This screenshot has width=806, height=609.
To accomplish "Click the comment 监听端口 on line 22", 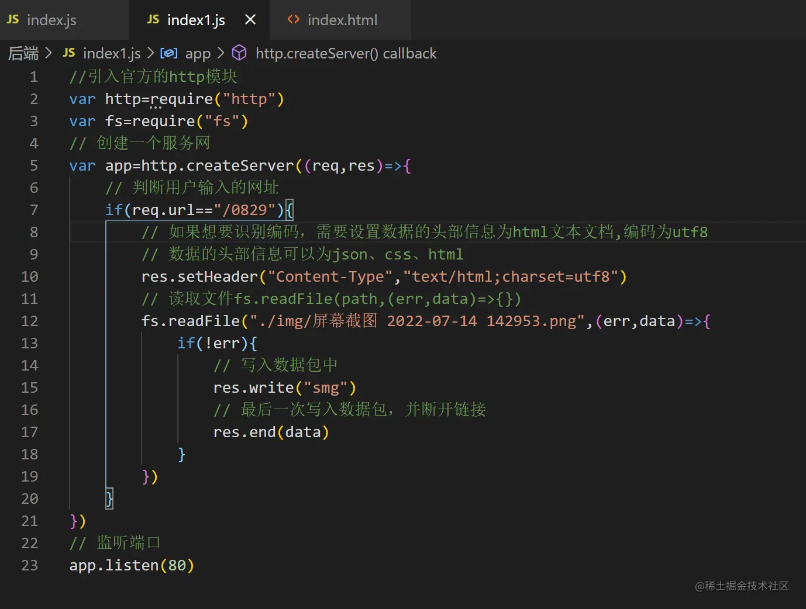I will click(115, 543).
